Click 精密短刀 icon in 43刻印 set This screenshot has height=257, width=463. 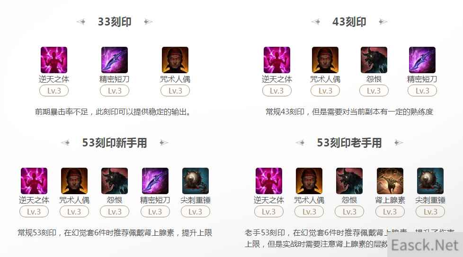tap(422, 60)
